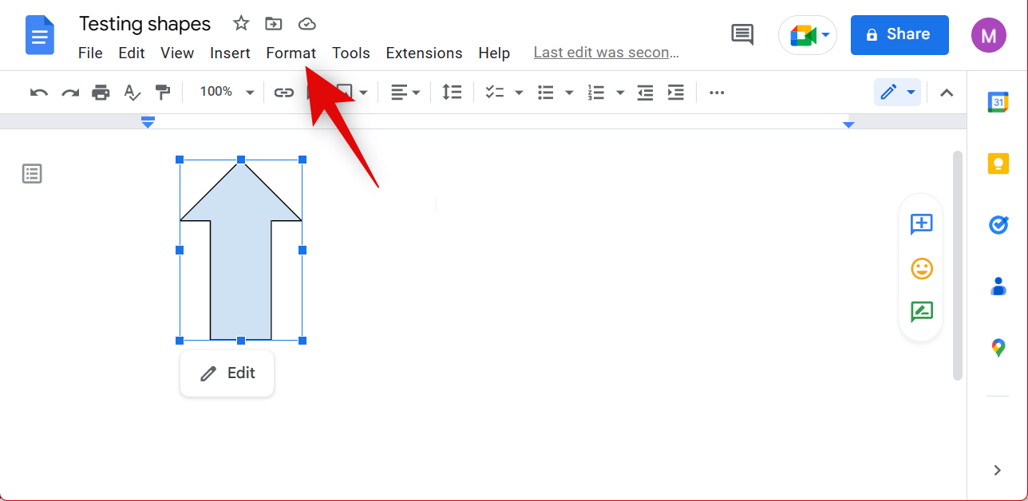Click the Insert link icon
The height and width of the screenshot is (501, 1028).
[284, 93]
